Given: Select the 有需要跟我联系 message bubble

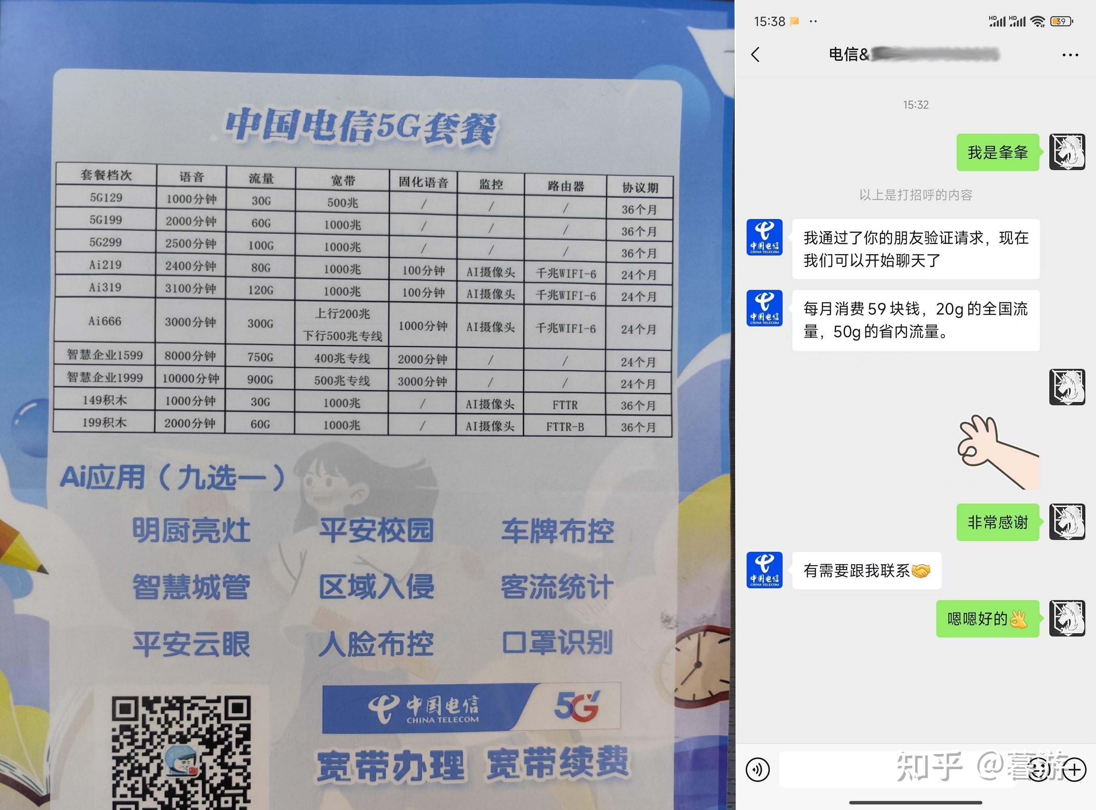Looking at the screenshot, I should pos(866,570).
